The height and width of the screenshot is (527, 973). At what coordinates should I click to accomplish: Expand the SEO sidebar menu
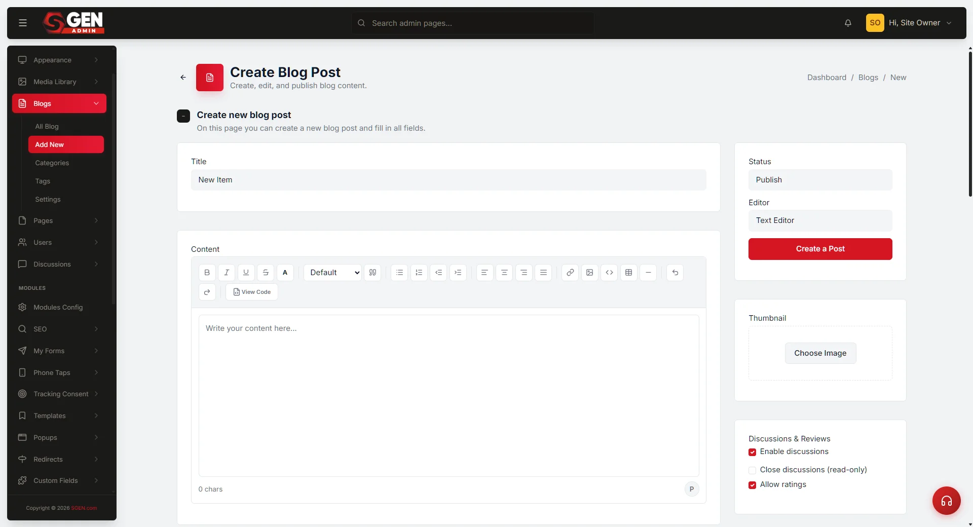click(59, 329)
